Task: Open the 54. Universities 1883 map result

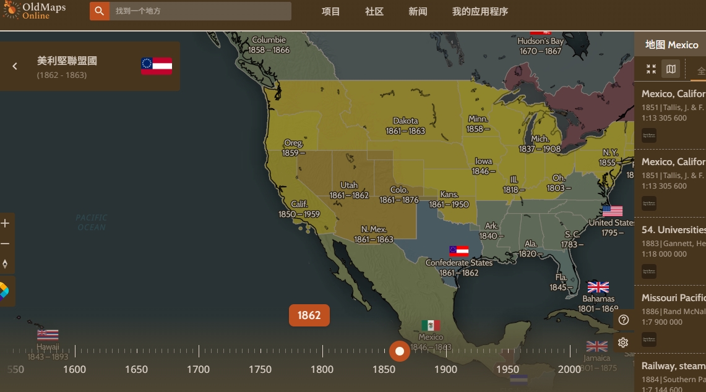Action: (x=670, y=251)
